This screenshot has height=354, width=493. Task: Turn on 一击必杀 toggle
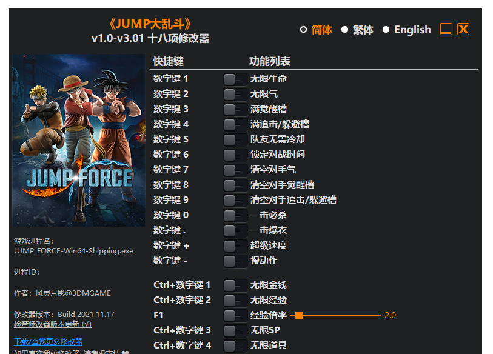tap(235, 215)
